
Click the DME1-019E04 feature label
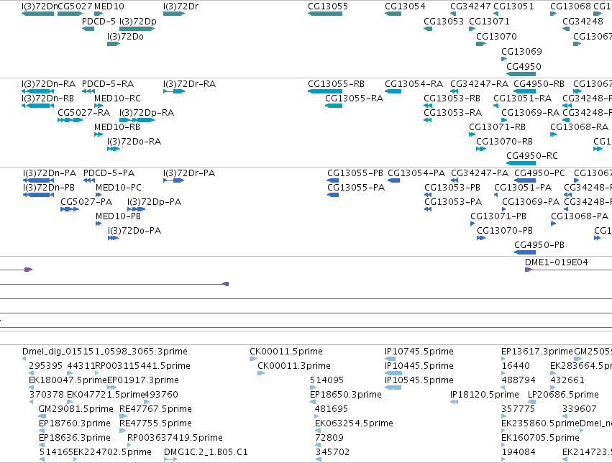556,262
